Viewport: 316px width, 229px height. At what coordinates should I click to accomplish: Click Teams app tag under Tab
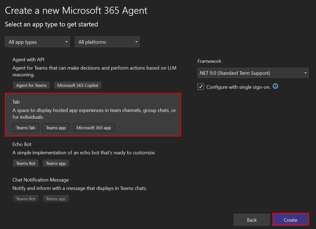click(x=56, y=128)
